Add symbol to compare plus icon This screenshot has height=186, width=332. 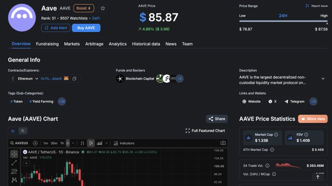35,143
